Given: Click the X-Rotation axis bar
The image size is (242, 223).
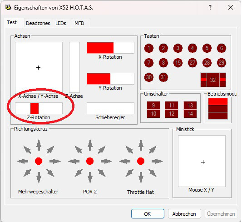Looking at the screenshot, I should tap(110, 48).
